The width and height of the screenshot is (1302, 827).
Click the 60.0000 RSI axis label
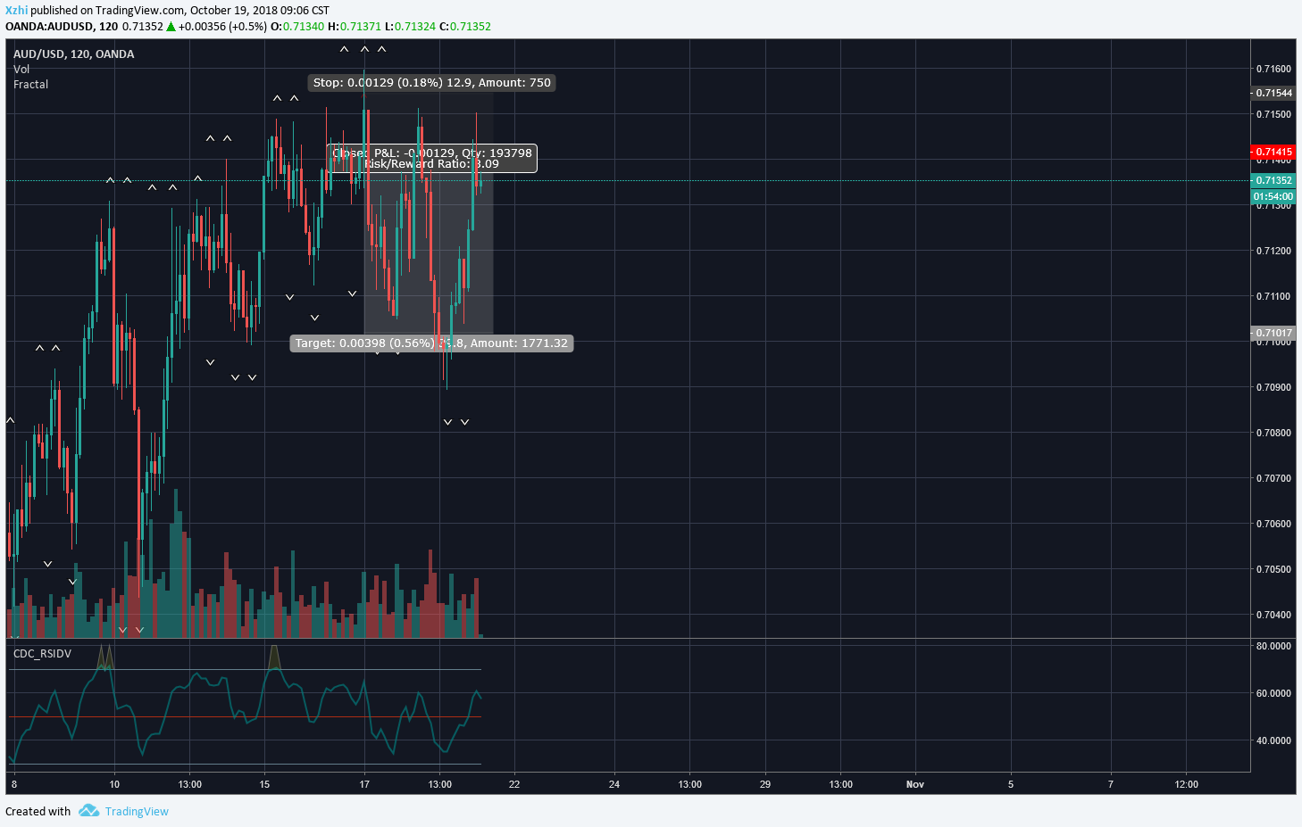click(x=1273, y=693)
